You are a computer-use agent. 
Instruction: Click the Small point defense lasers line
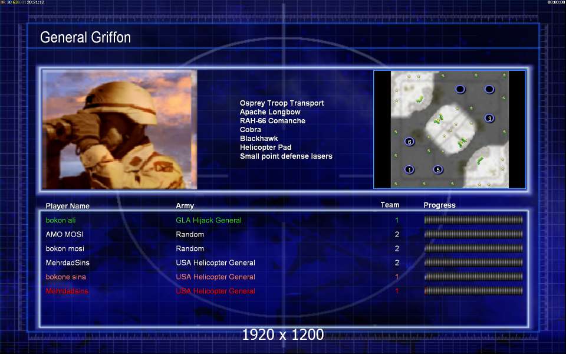coord(287,156)
